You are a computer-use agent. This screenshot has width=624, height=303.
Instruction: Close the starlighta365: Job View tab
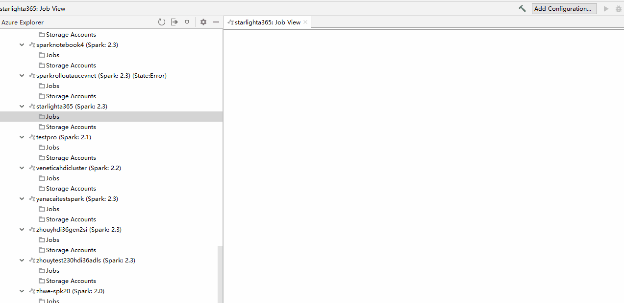pos(305,22)
